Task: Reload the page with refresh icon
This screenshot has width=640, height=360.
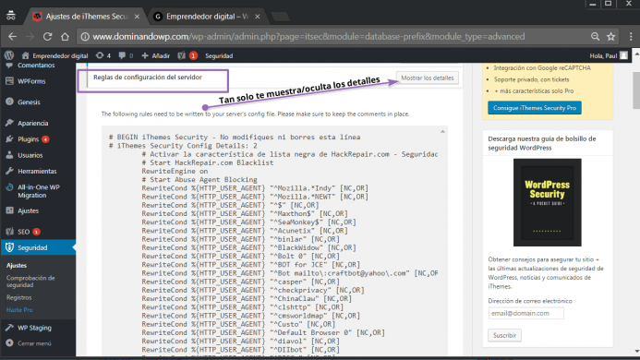Action: click(x=47, y=37)
